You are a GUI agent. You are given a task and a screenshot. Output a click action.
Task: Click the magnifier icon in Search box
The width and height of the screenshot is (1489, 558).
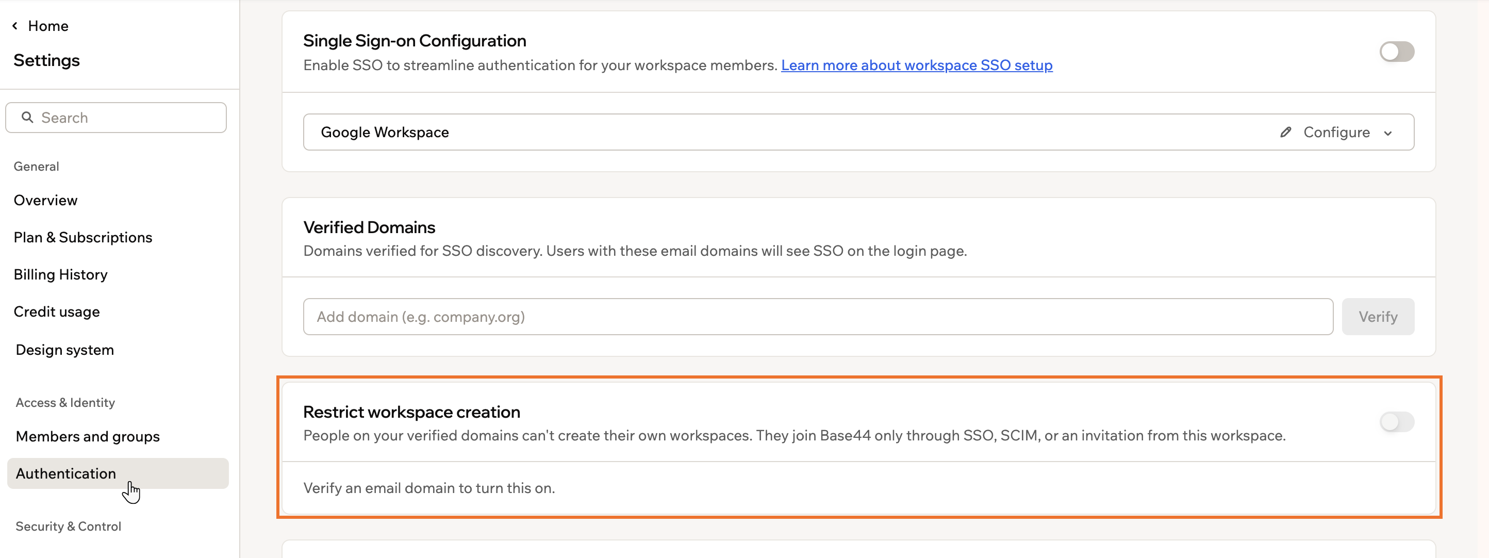coord(27,118)
